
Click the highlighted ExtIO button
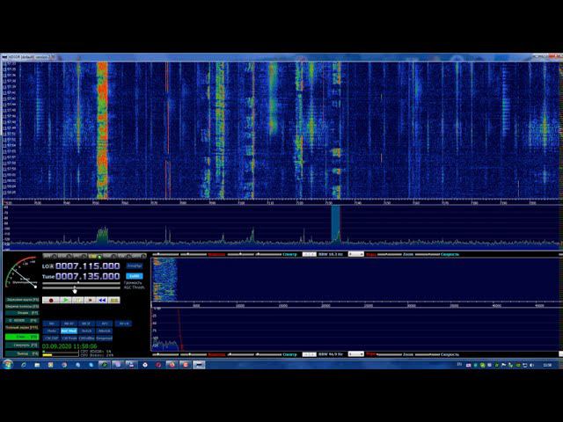(135, 276)
